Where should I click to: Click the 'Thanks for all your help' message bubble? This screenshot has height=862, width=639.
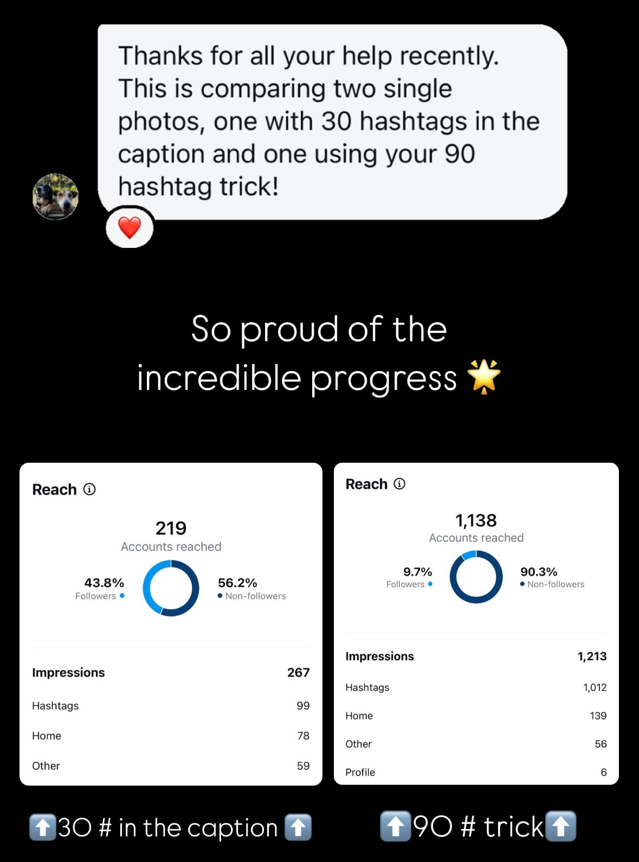coord(332,122)
